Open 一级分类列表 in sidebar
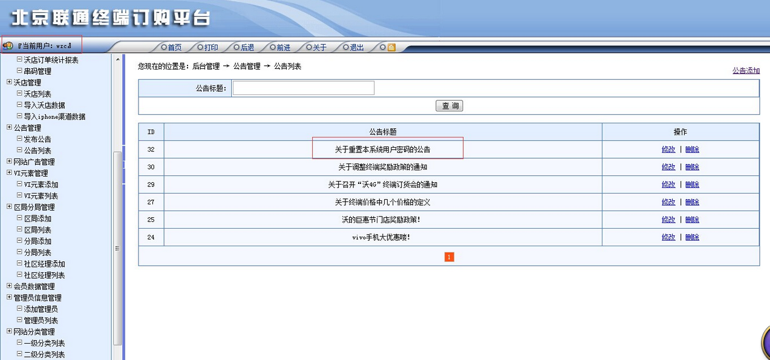Screen dimensions: 770x360 (x=44, y=343)
